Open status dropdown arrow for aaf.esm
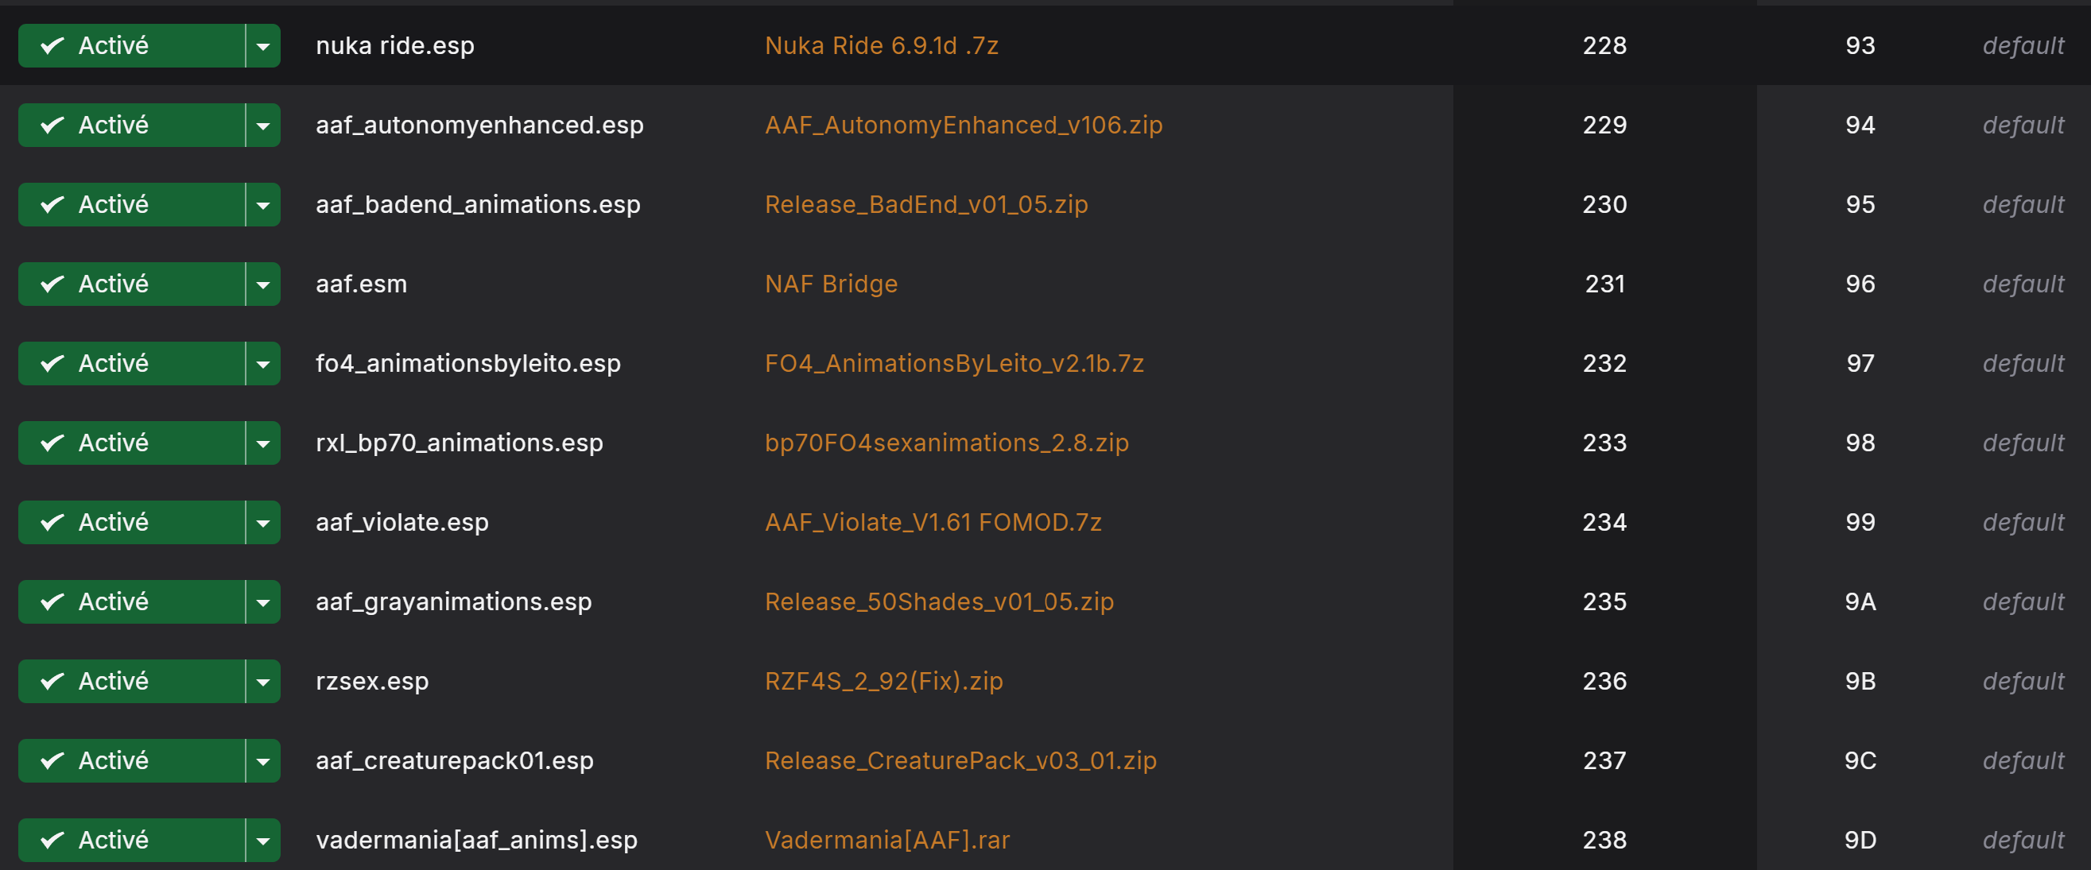Viewport: 2091px width, 870px height. coord(263,284)
